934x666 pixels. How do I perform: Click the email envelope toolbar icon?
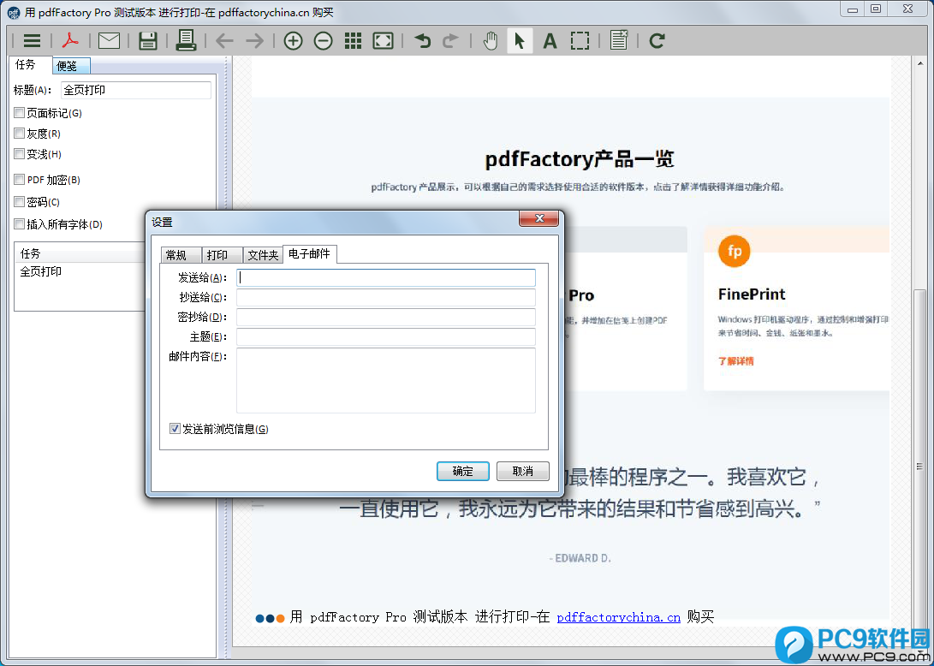coord(109,40)
